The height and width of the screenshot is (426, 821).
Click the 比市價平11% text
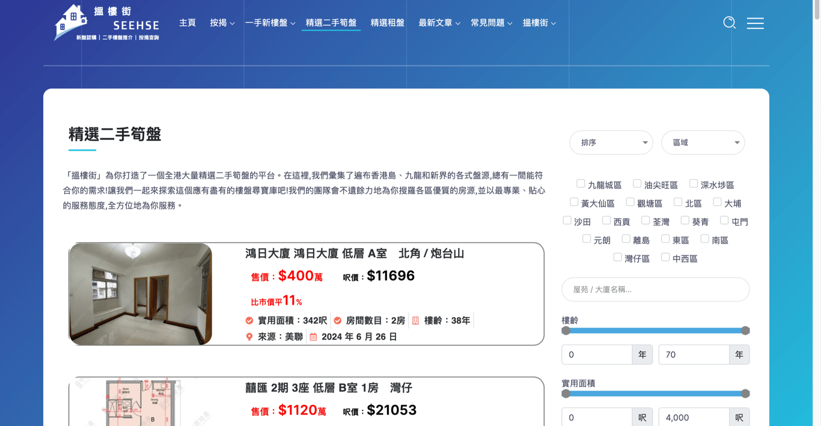[276, 301]
